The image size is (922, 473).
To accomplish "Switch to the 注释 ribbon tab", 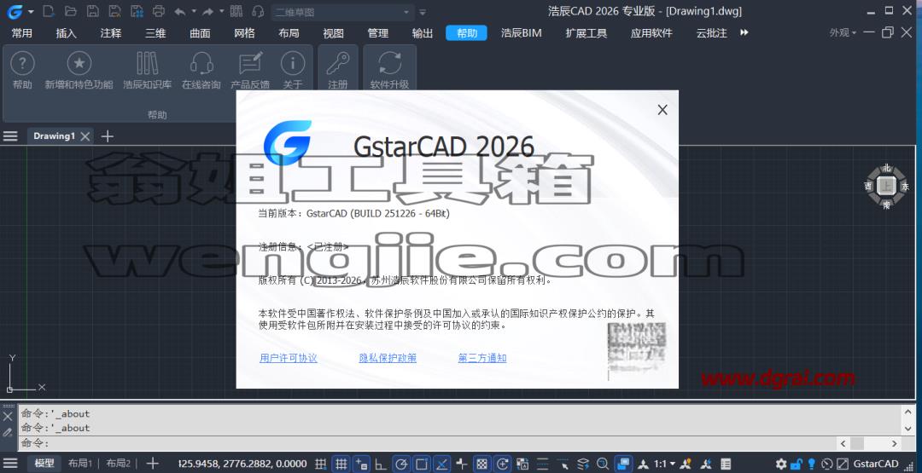I will (x=110, y=33).
